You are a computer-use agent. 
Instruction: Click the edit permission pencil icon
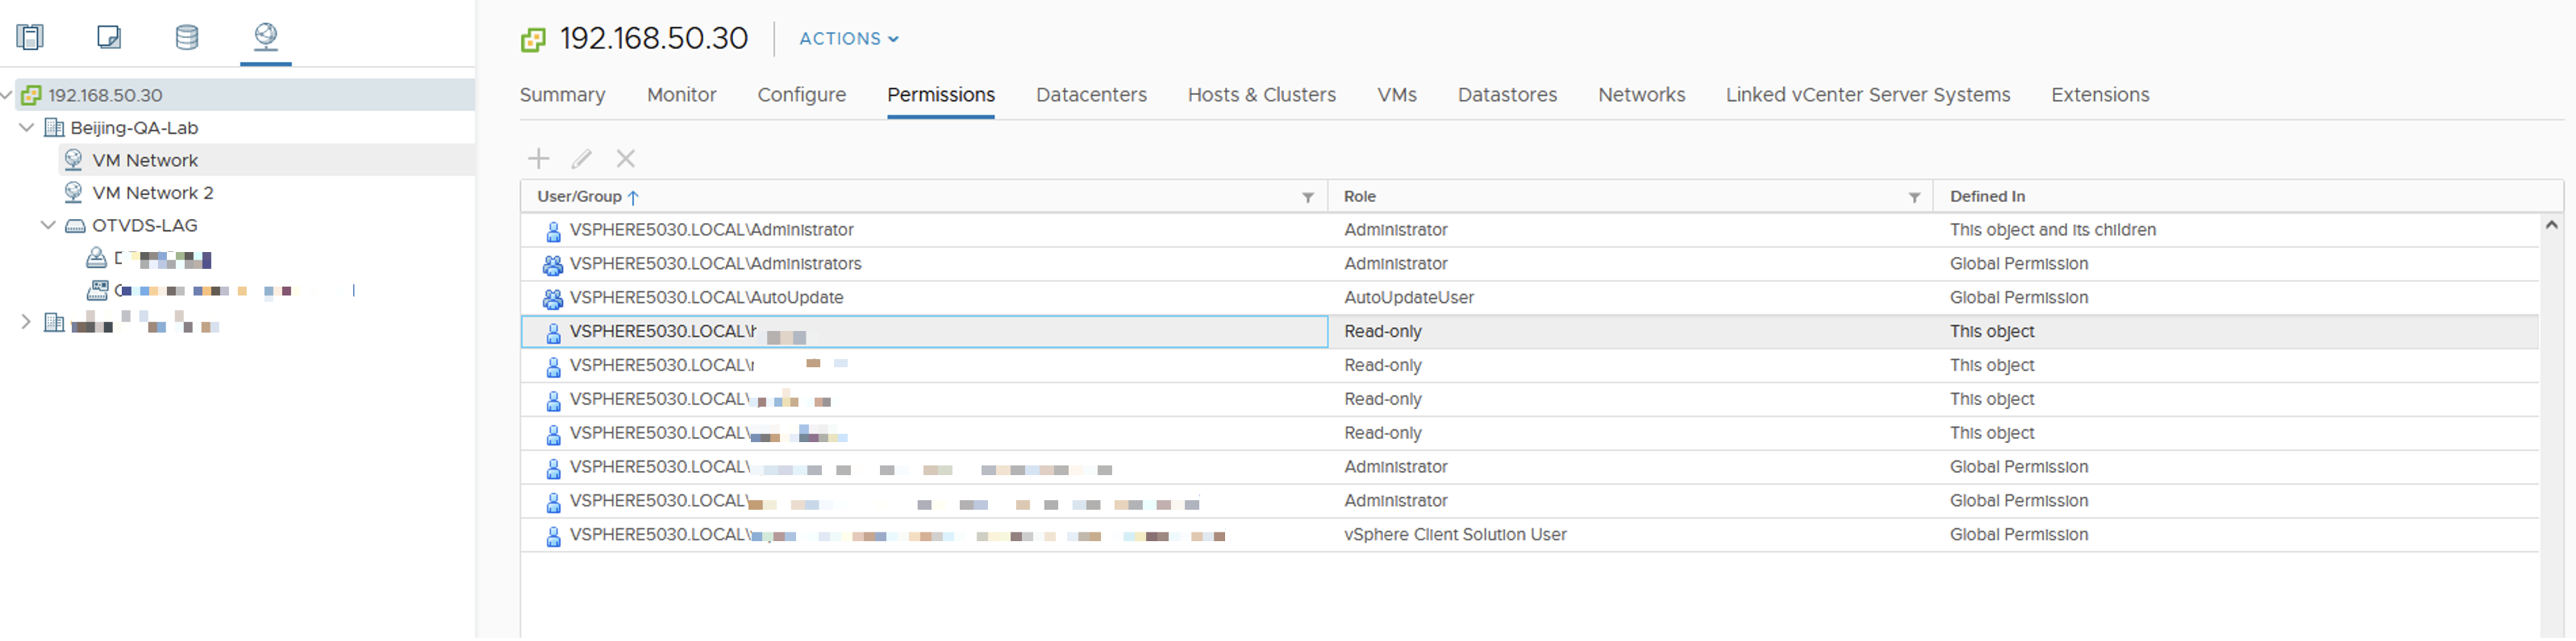[581, 159]
